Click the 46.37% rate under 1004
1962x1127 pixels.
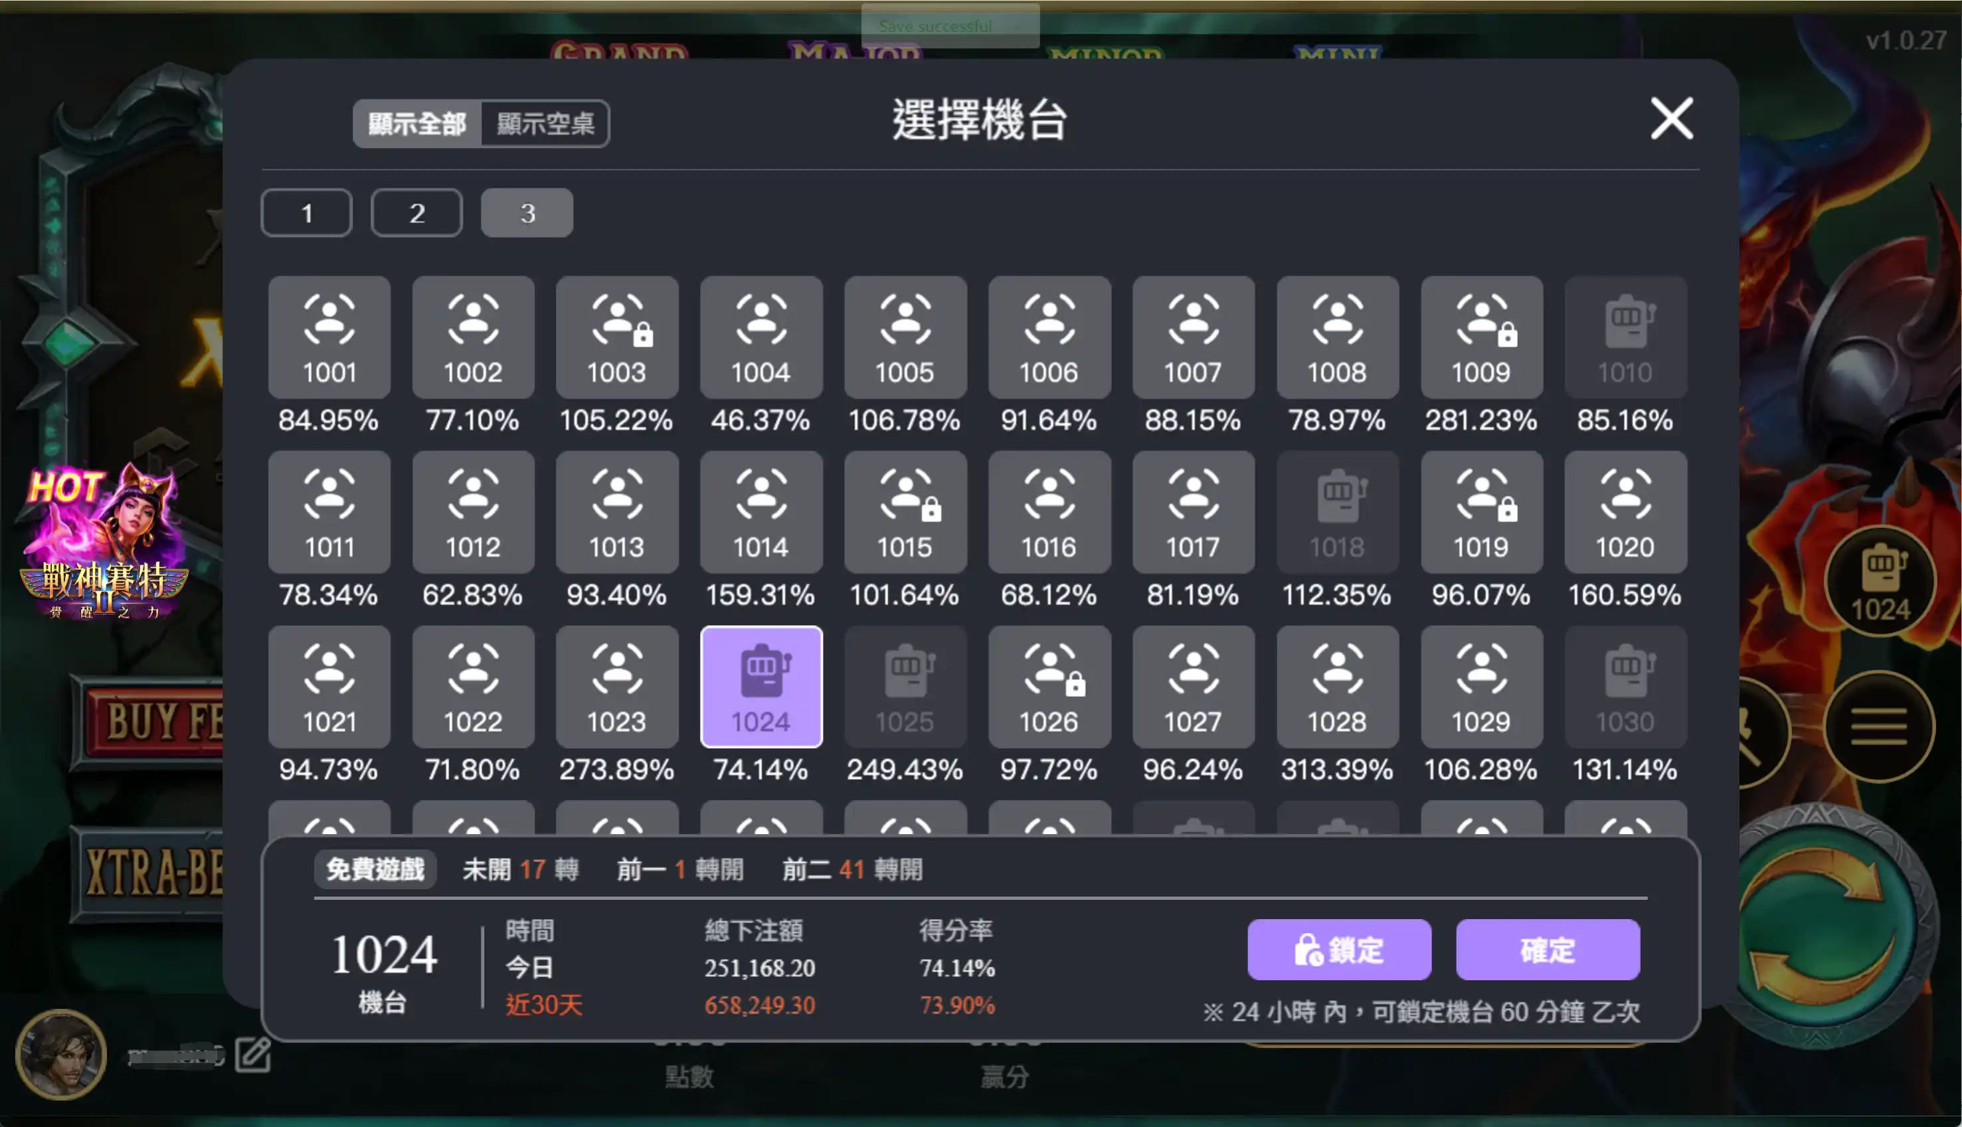[760, 420]
